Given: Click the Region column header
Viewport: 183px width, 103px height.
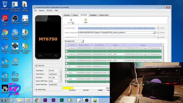Looking at the screenshot, I should coord(116,45).
